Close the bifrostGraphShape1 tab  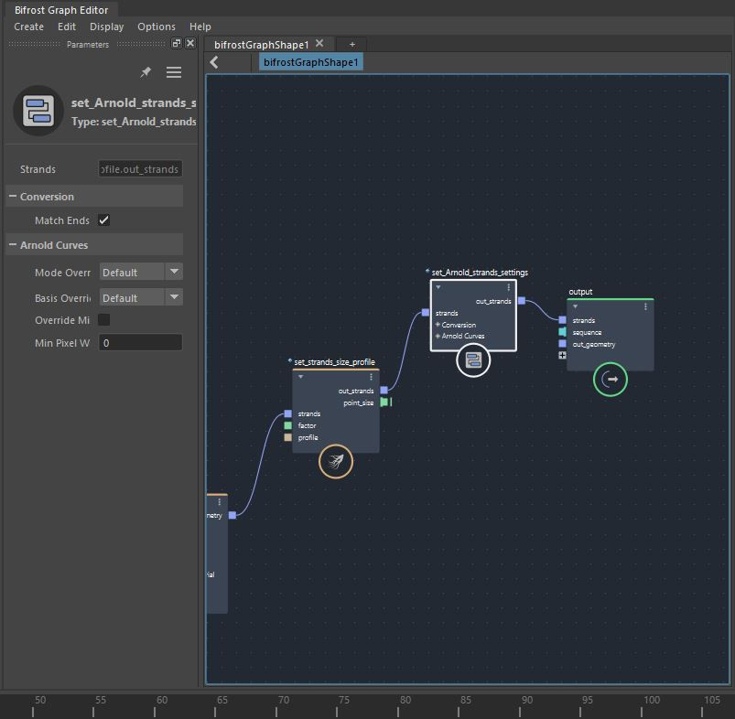(319, 44)
